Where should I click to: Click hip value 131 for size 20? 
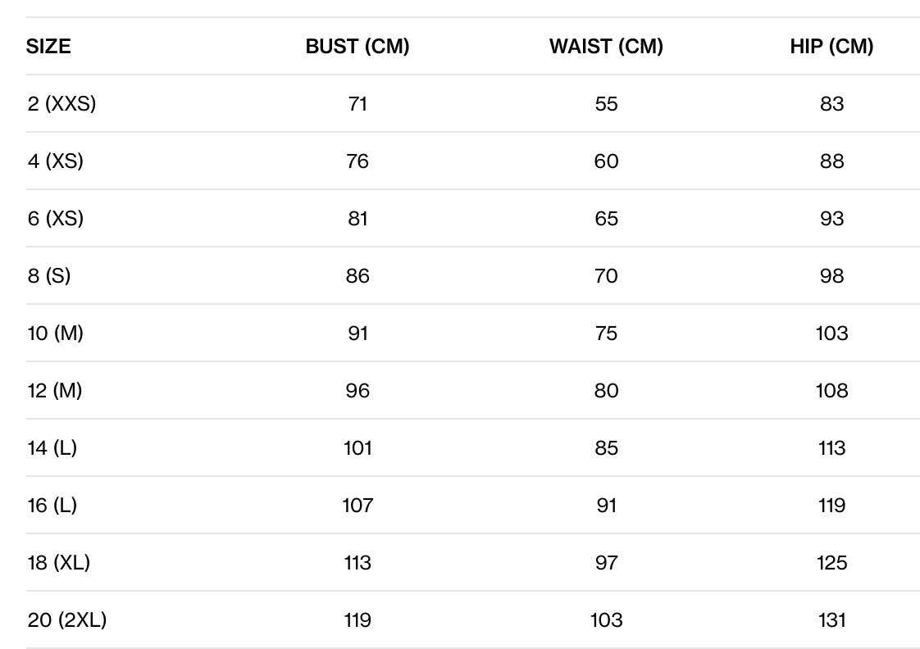coord(831,620)
